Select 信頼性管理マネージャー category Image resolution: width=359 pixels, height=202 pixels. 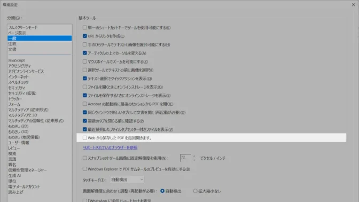pyautogui.click(x=40, y=170)
